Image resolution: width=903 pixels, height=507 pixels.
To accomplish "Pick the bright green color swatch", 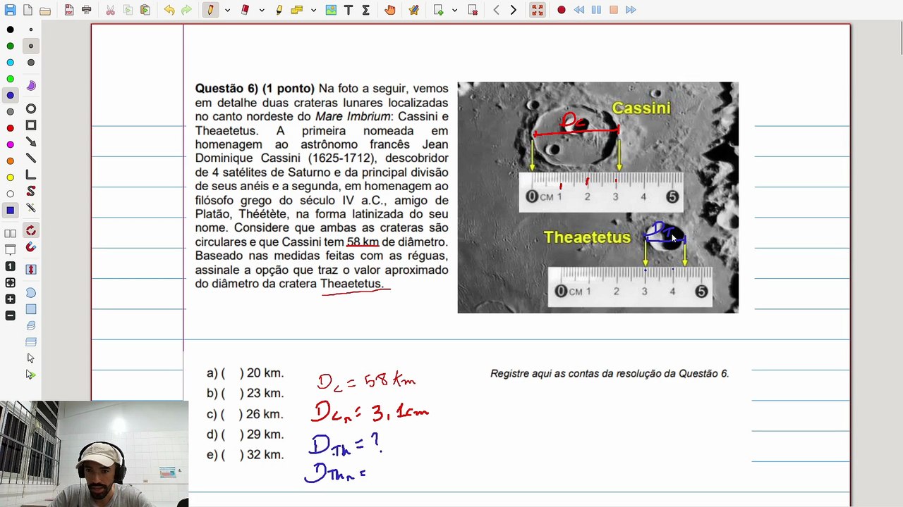I will click(x=10, y=79).
